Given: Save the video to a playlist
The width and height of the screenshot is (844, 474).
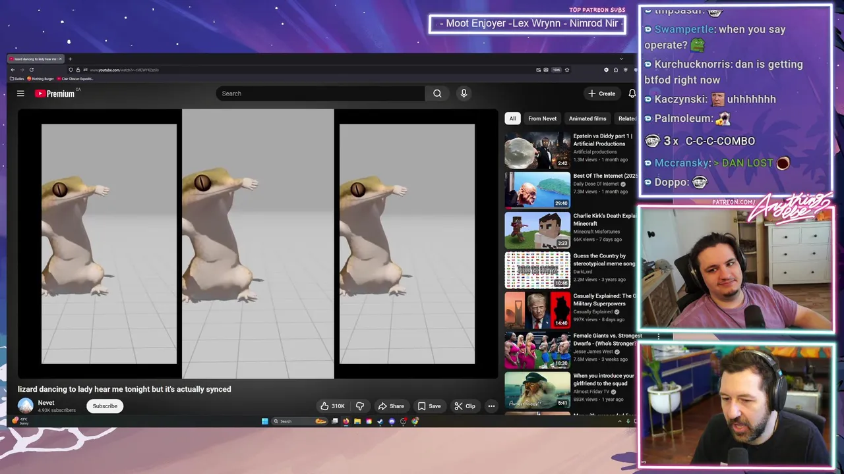Looking at the screenshot, I should tap(429, 406).
